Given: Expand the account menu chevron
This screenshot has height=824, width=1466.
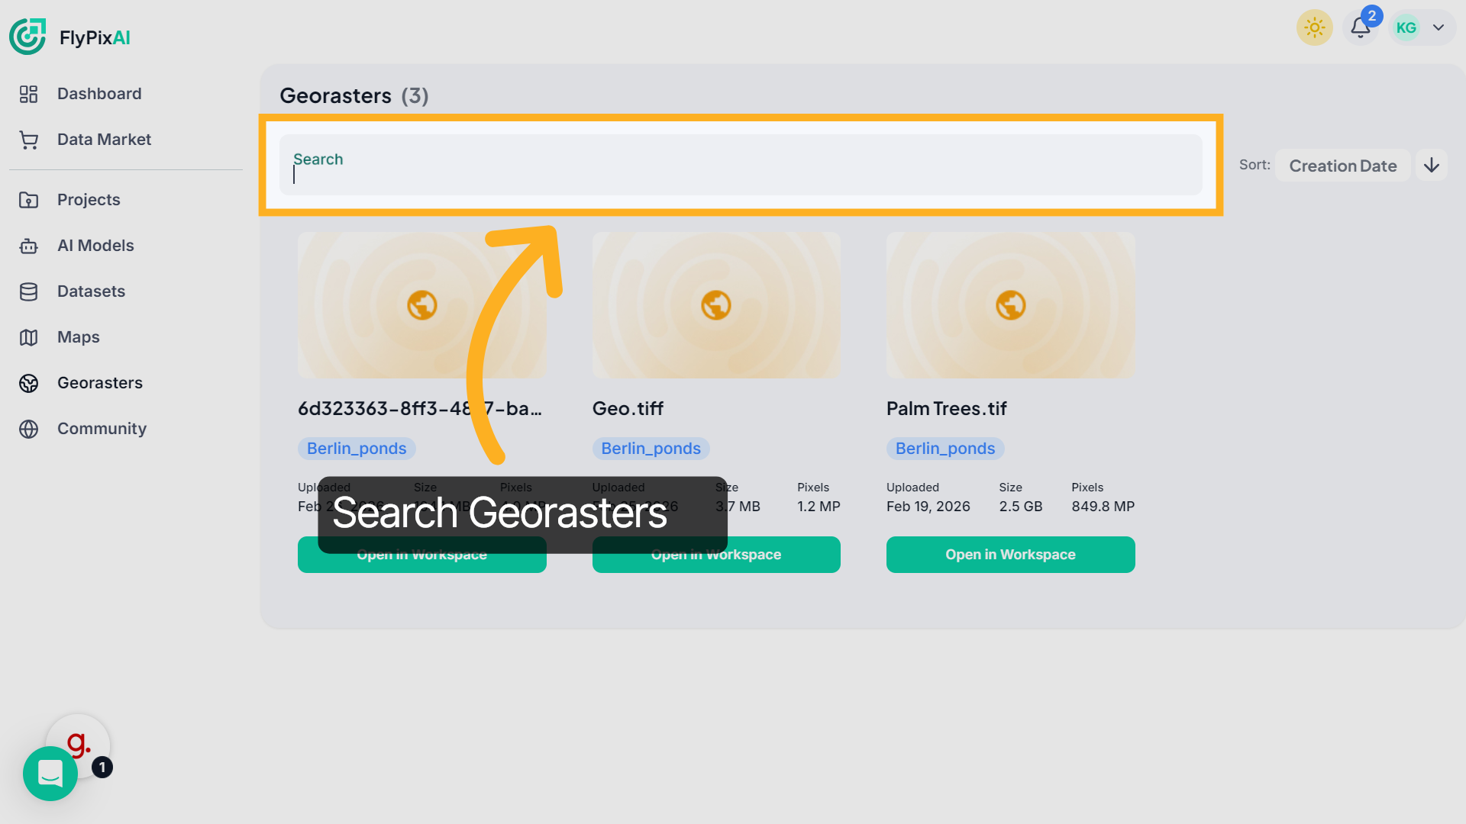Looking at the screenshot, I should click(x=1439, y=27).
